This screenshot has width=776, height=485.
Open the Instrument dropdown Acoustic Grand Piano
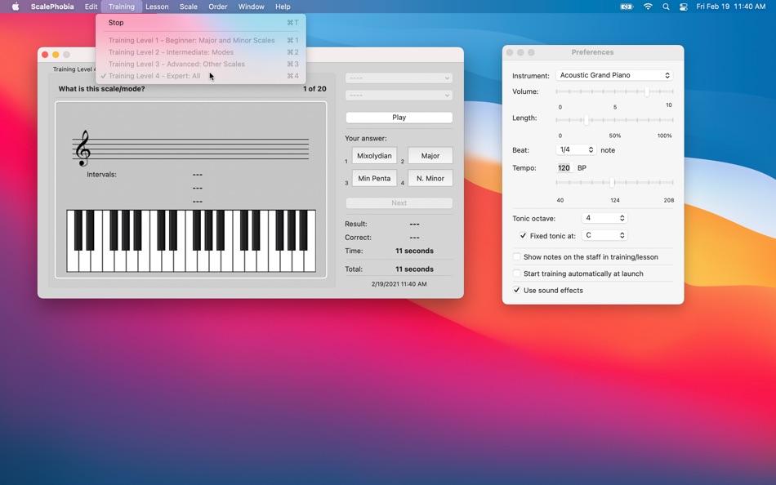[x=614, y=75]
